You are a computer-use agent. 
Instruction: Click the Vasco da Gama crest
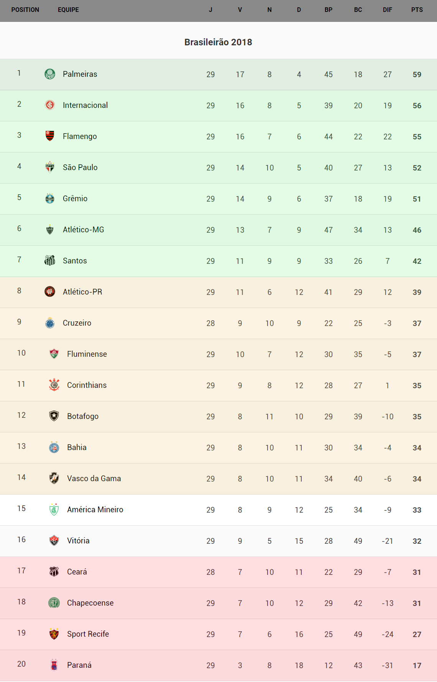54,478
